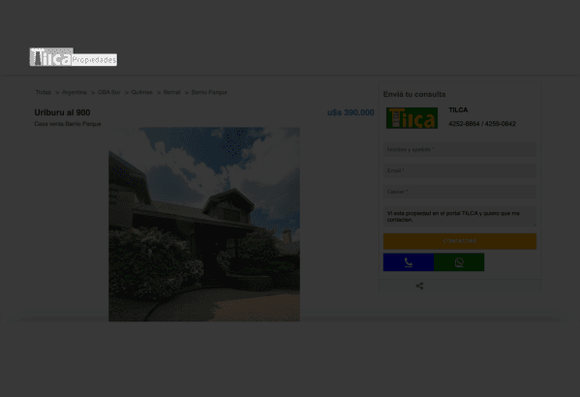This screenshot has height=397, width=580.
Task: Click the u$s 390.000 price
Action: tap(351, 112)
